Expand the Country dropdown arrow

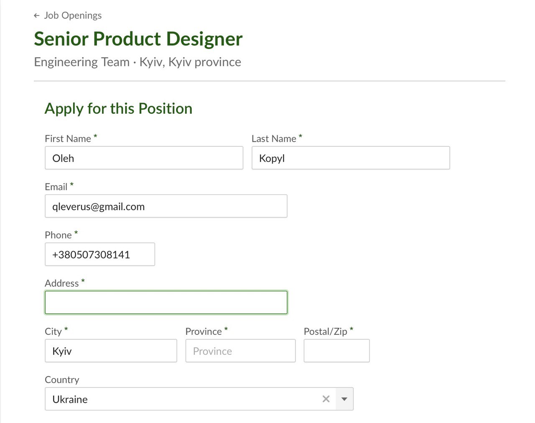(344, 399)
